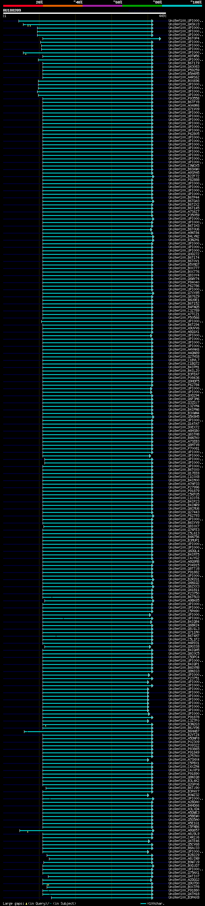Click query end position 449
Screen dimensions: 205x906
tap(161, 16)
